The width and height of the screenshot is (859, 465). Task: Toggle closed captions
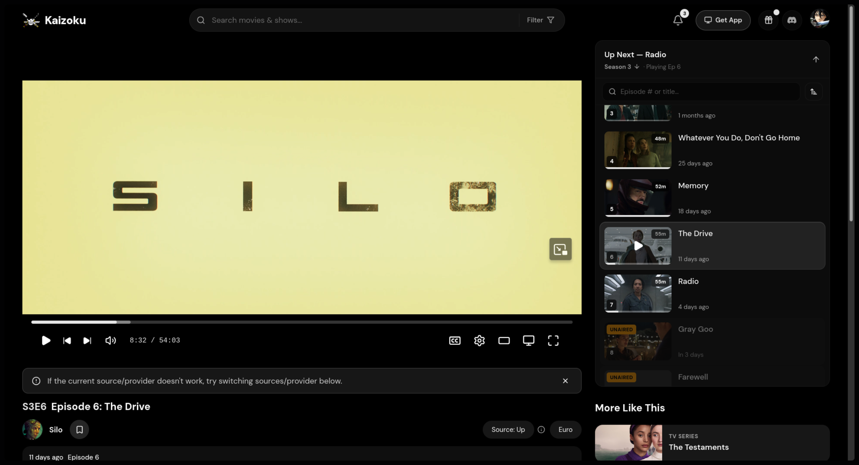(455, 340)
